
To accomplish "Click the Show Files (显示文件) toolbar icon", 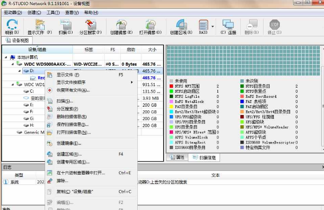I will pyautogui.click(x=40, y=27).
